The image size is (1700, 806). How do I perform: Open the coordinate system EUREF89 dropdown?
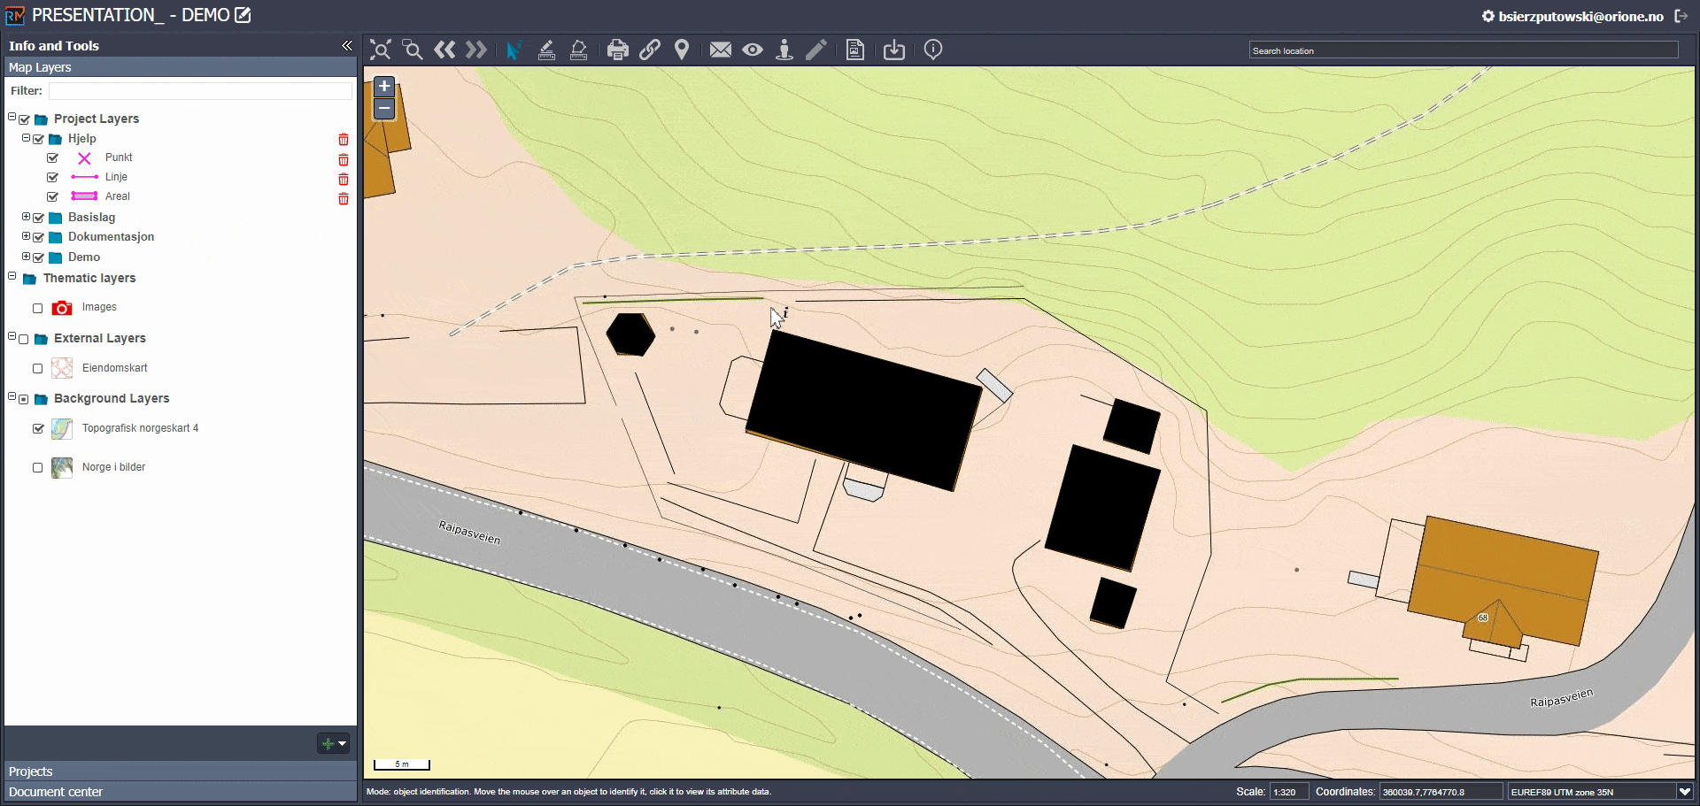pos(1684,792)
